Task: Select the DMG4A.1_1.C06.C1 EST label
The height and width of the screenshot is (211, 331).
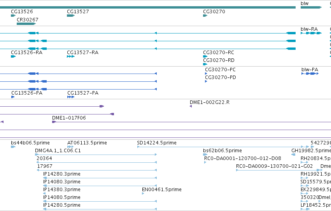Action: 58,151
